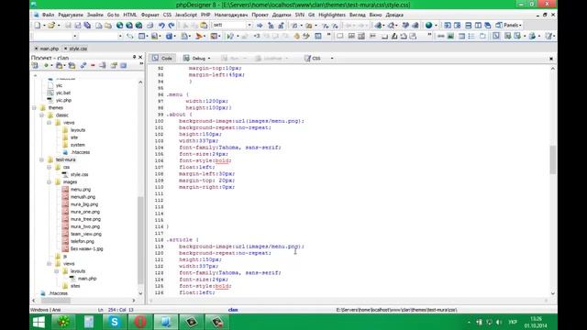This screenshot has height=330, width=587.
Task: Open the Файл menu
Action: tap(48, 15)
